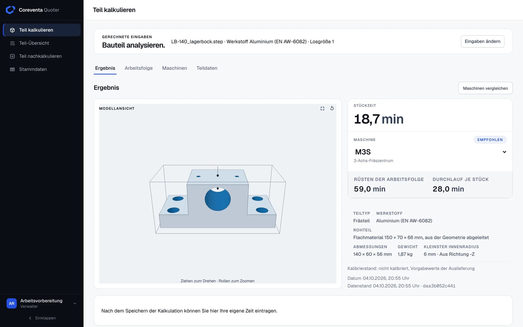Viewport: 523px width, 327px height.
Task: Click the cube icon beside Teil kalkulieren
Action: (x=12, y=30)
